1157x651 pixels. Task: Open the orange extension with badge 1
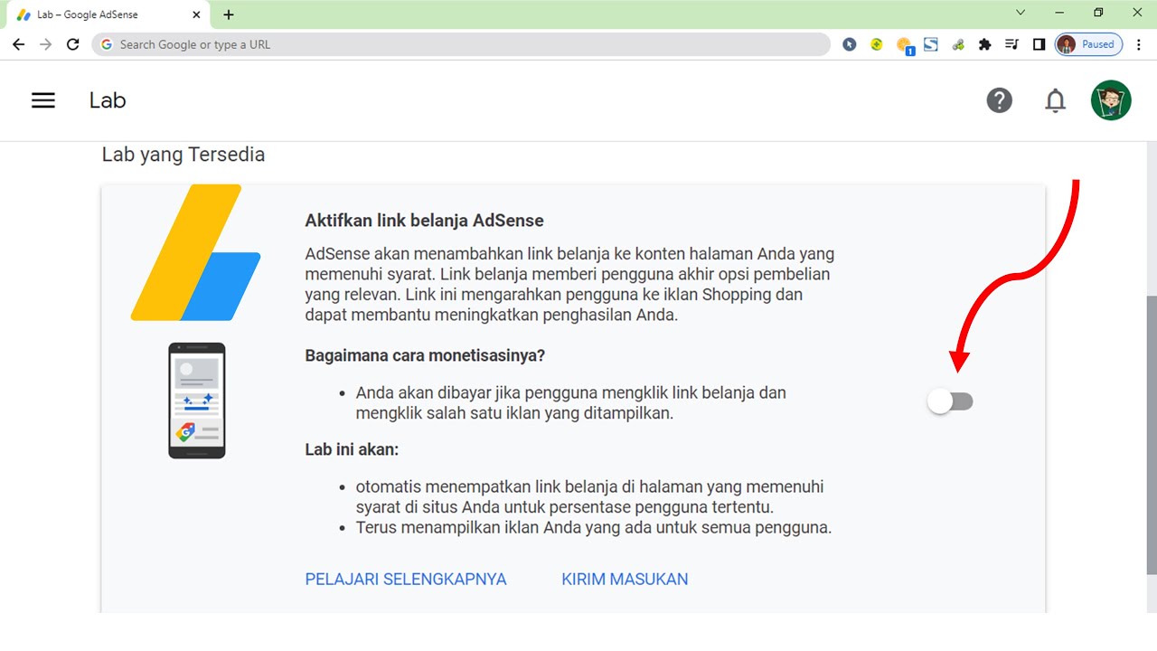point(904,45)
